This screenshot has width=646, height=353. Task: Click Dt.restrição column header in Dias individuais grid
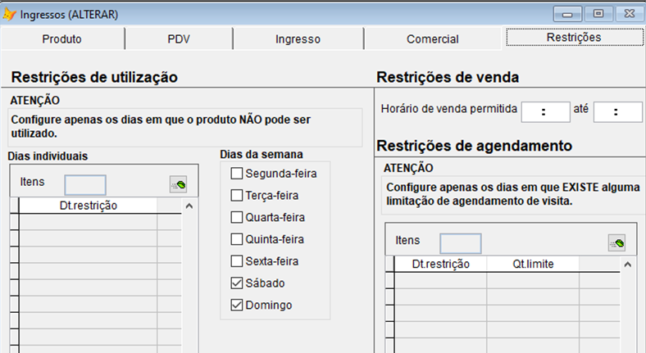(89, 206)
